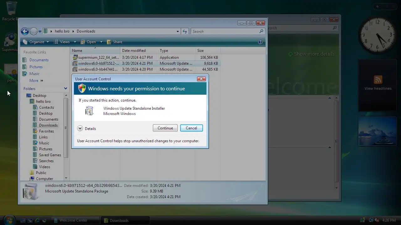Screen dimensions: 401x225
Task: Select Desktop at the top of the folder tree
Action: tap(39, 96)
